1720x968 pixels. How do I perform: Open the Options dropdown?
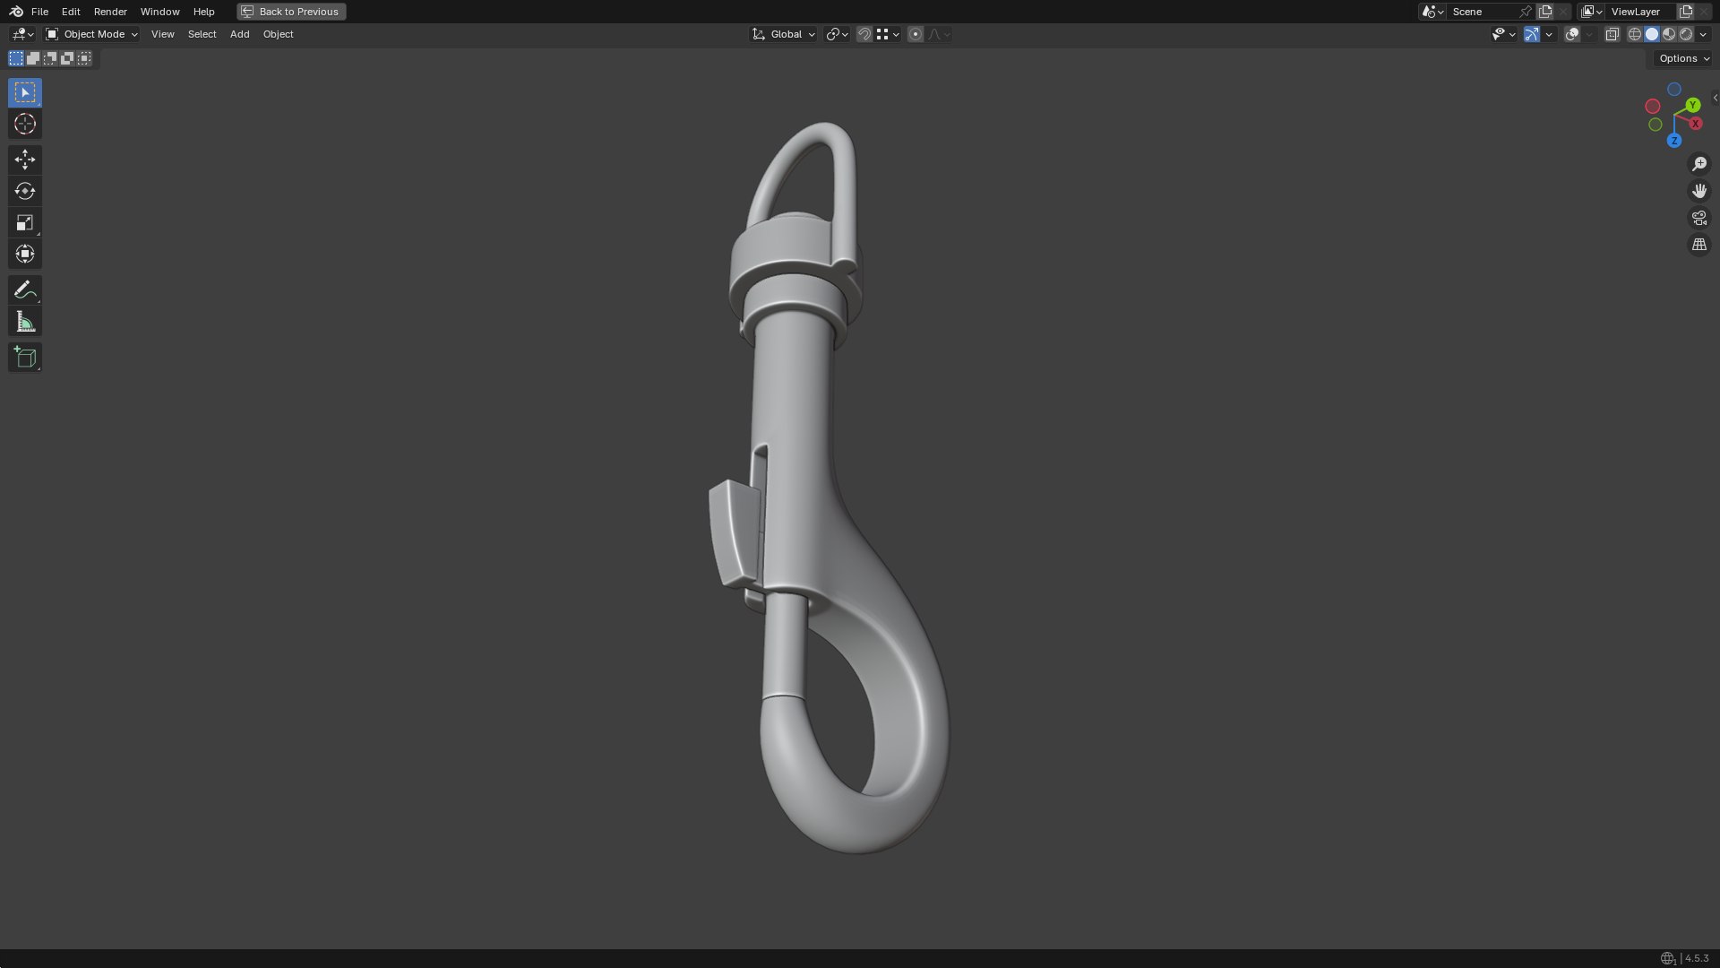point(1683,58)
